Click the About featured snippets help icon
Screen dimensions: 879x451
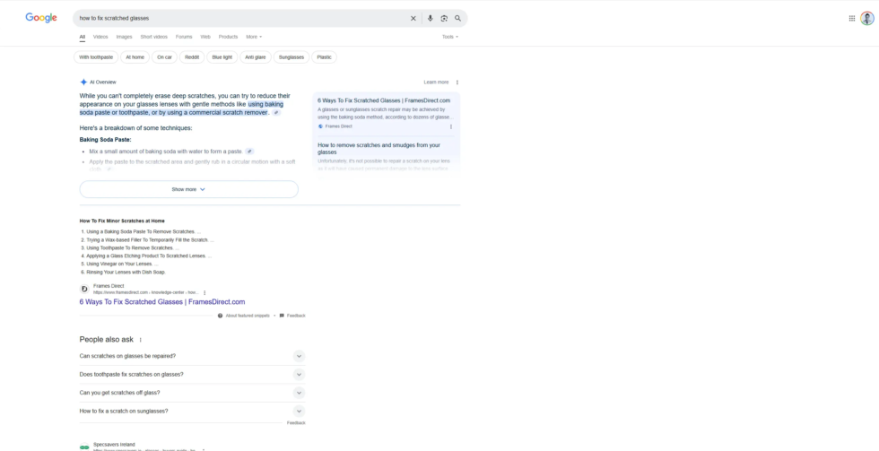coord(221,316)
